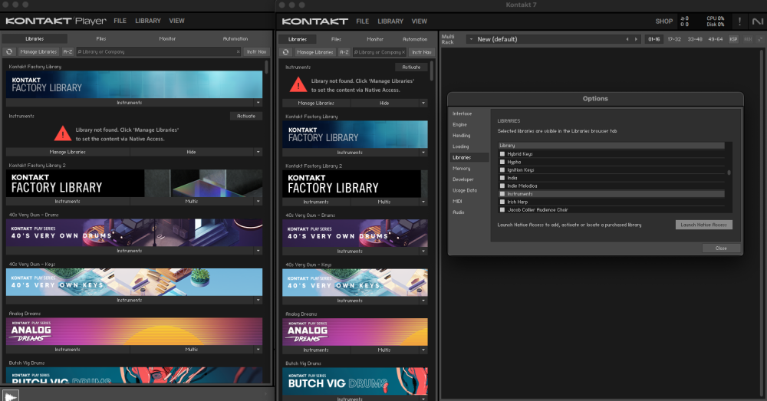Click Manage Libraries toolbar button in Kontakt 7
767x401 pixels.
(314, 52)
